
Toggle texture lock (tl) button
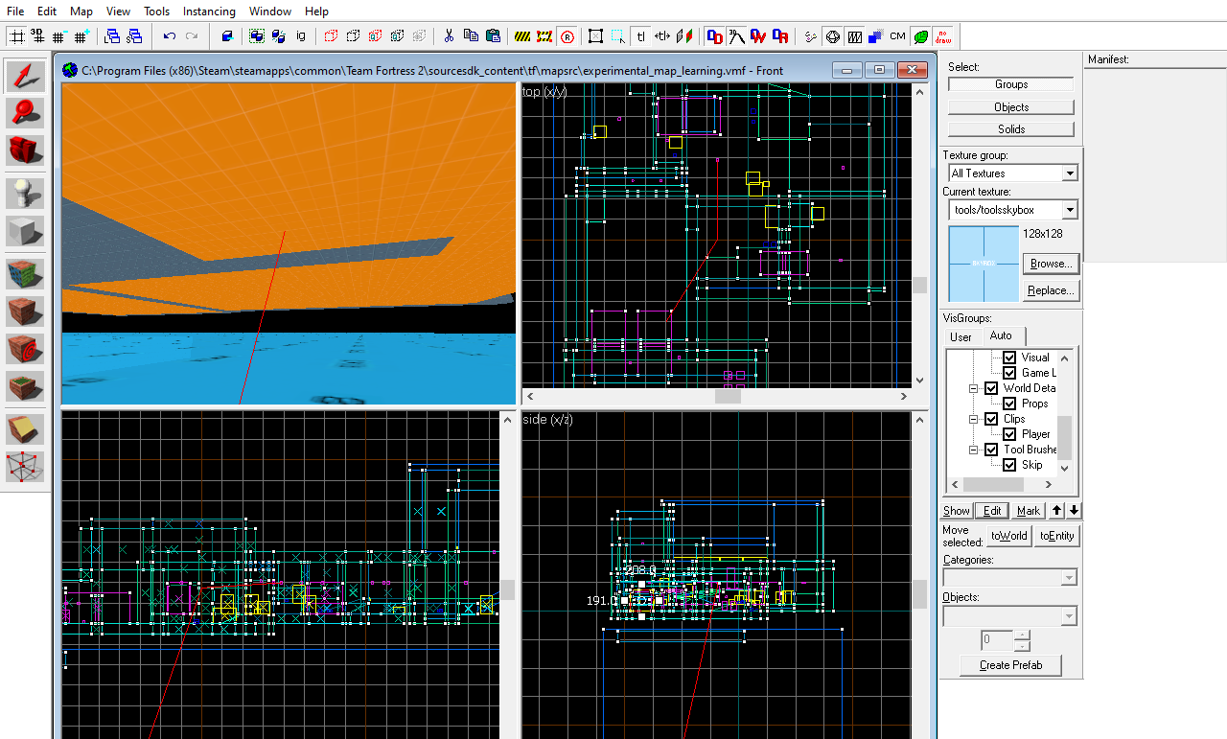(x=640, y=36)
